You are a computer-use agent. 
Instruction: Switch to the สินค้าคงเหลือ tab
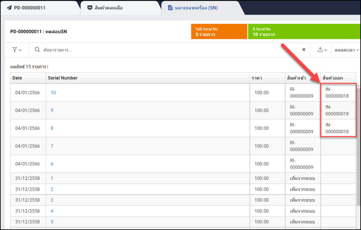coord(109,8)
